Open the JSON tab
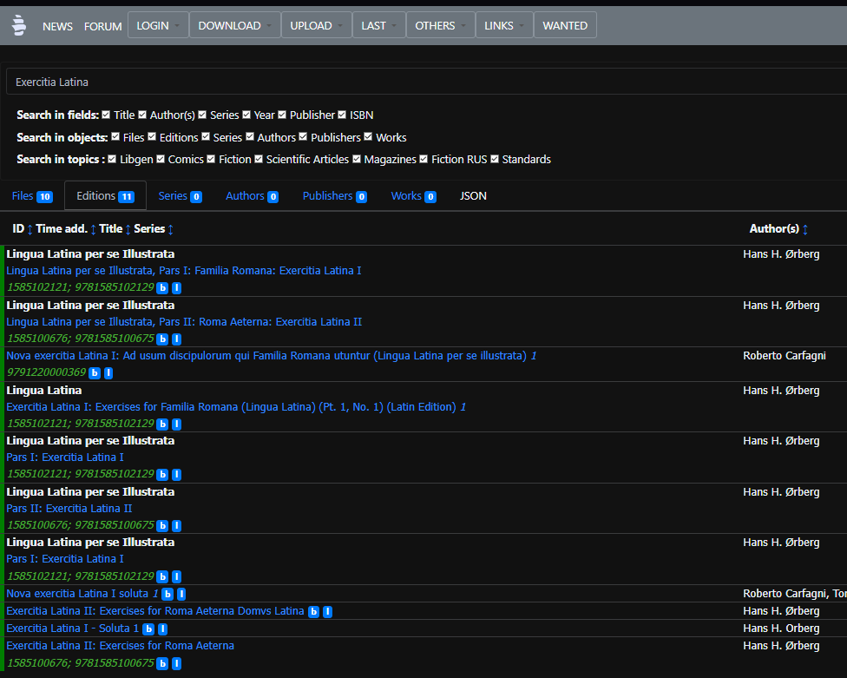This screenshot has height=678, width=847. (x=473, y=196)
